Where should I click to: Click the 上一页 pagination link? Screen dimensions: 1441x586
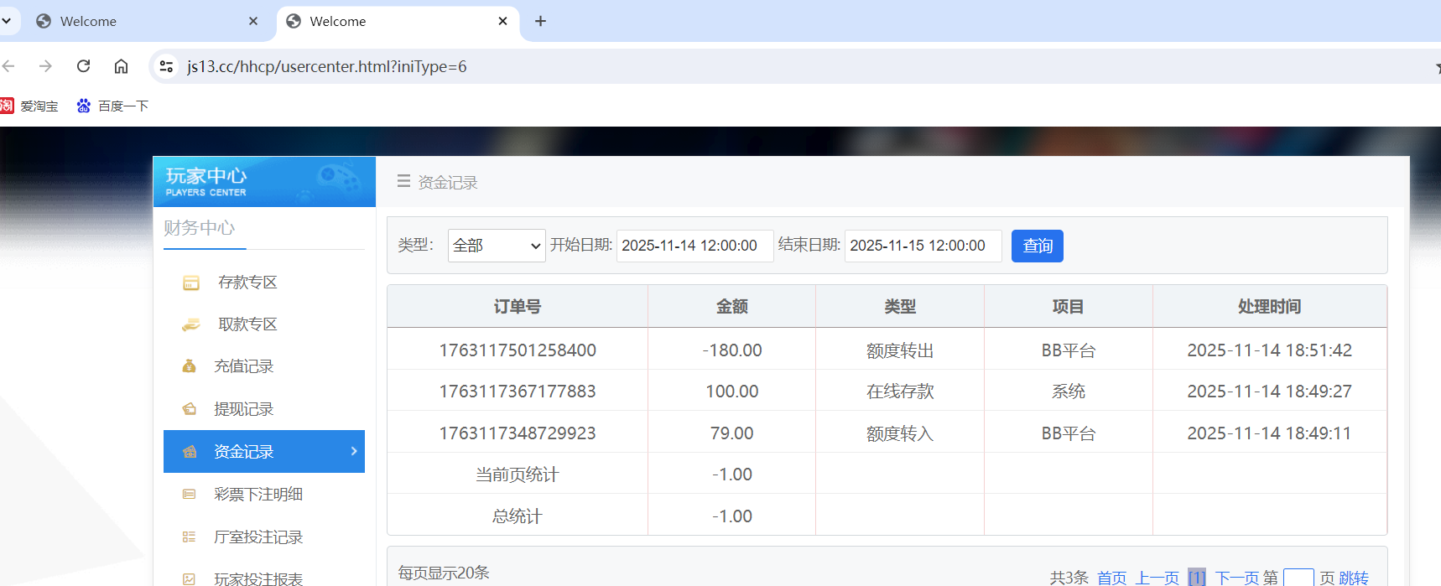pyautogui.click(x=1157, y=578)
